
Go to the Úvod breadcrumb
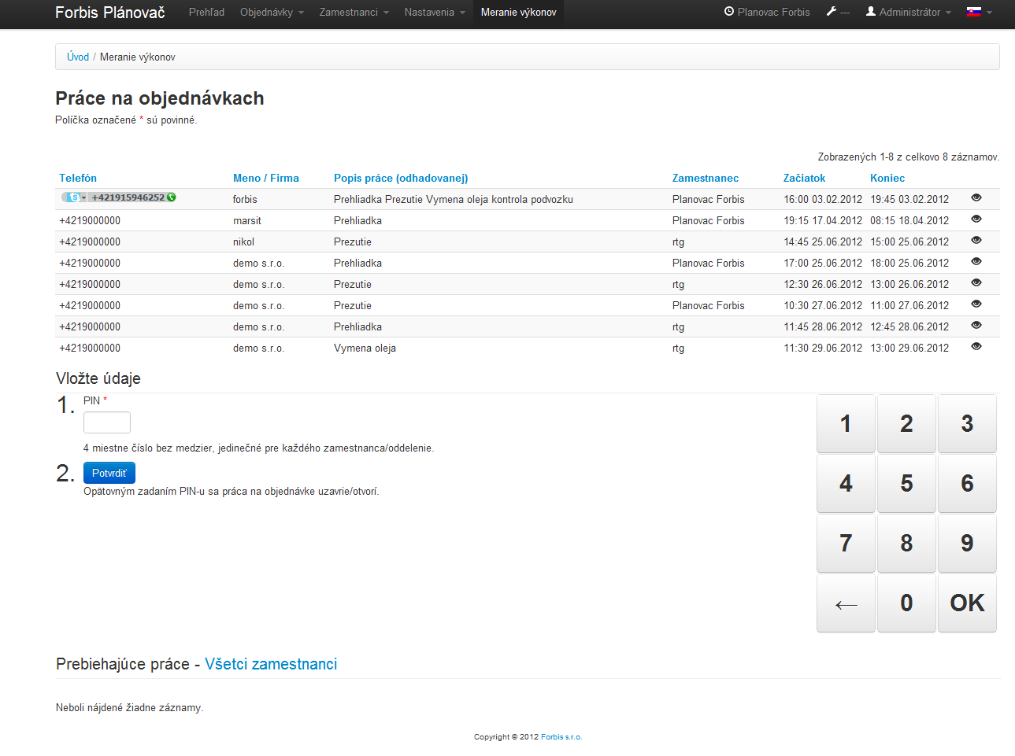point(78,57)
